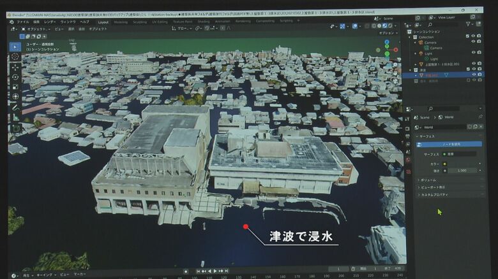Select the Cursor tool in left toolbar
The width and height of the screenshot is (498, 279).
15,57
